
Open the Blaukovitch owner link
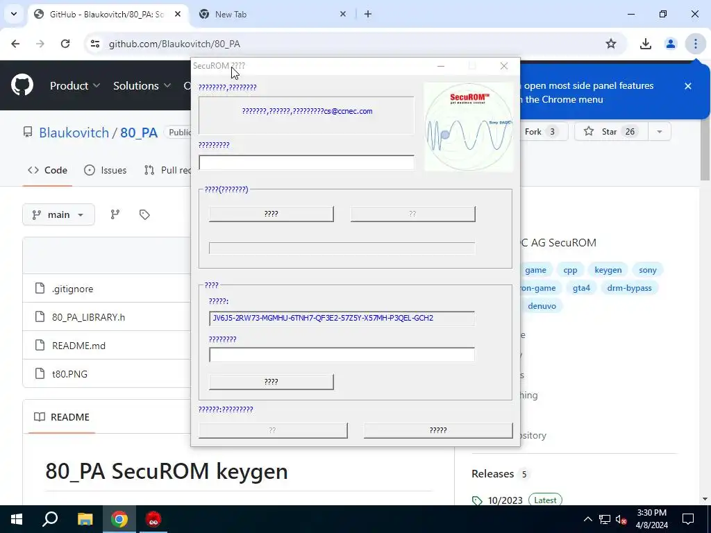point(74,133)
